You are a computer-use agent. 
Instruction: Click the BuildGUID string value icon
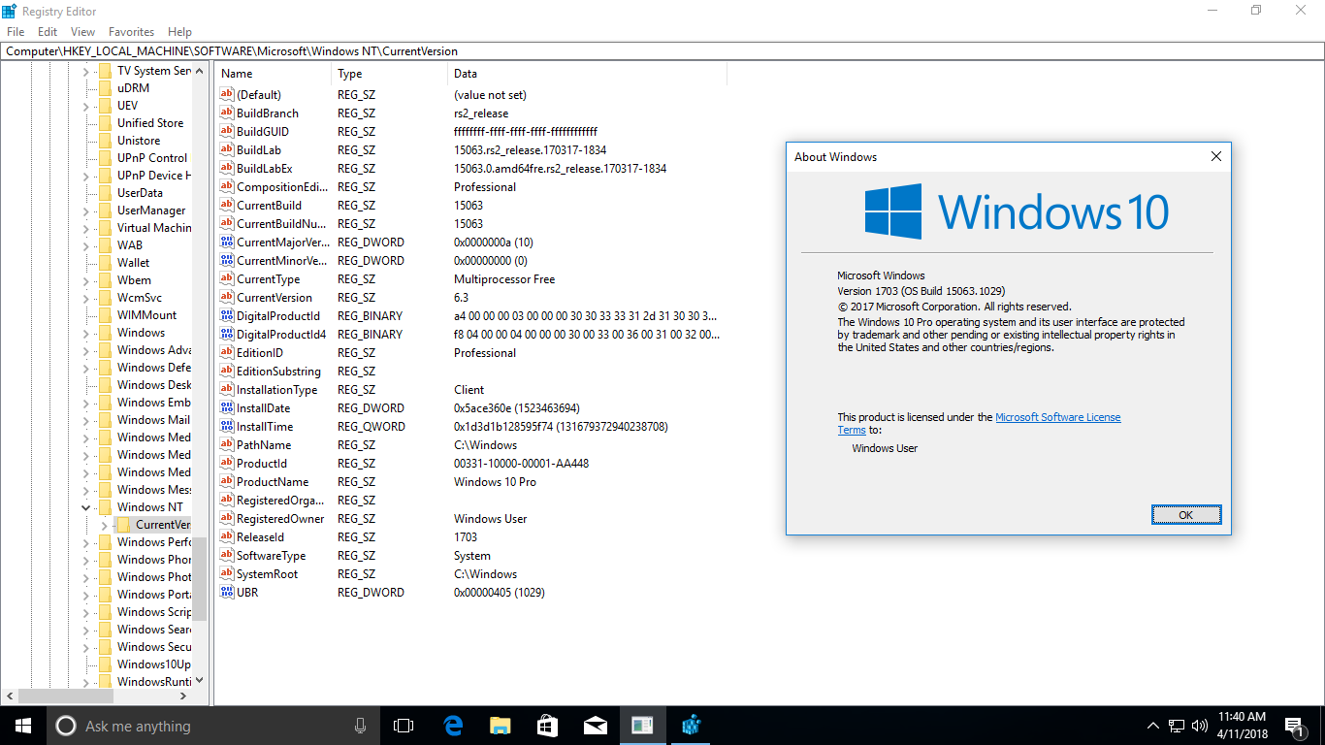tap(227, 132)
